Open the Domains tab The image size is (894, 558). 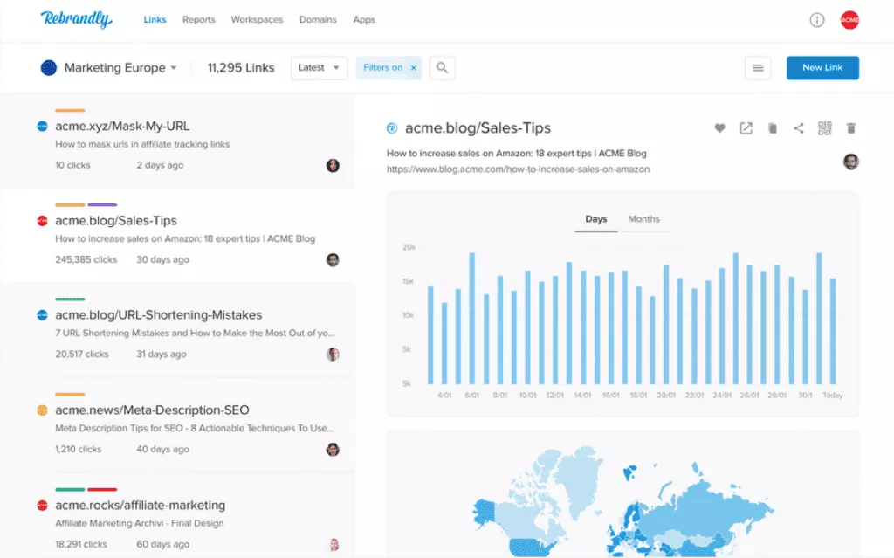317,20
